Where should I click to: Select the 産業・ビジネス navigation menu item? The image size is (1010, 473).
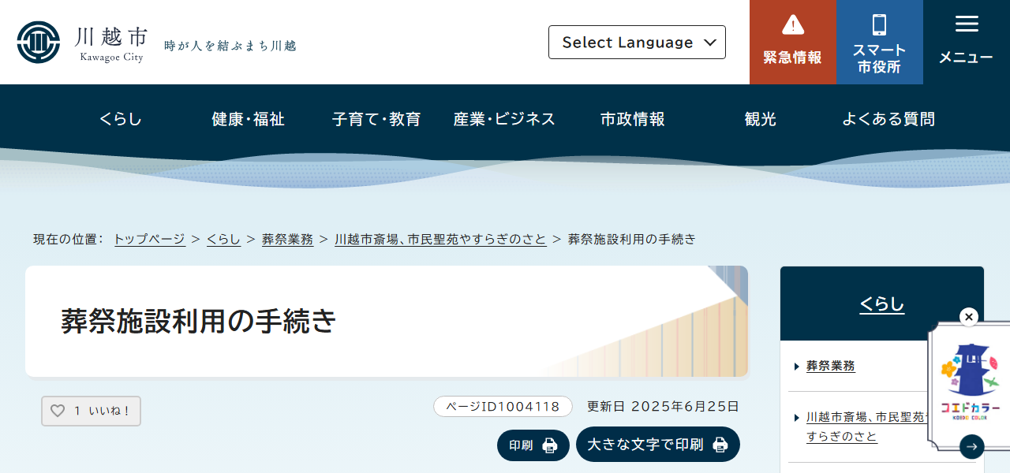click(x=504, y=119)
